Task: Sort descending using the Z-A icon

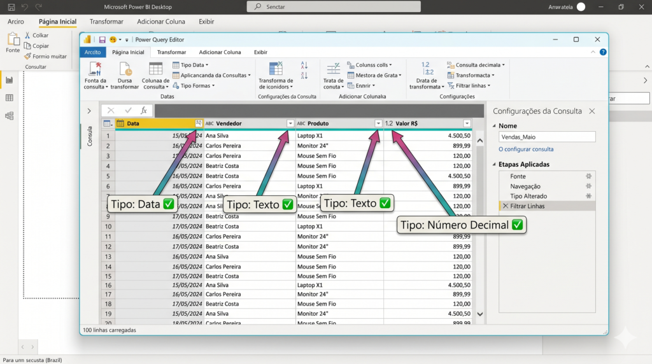Action: click(304, 76)
